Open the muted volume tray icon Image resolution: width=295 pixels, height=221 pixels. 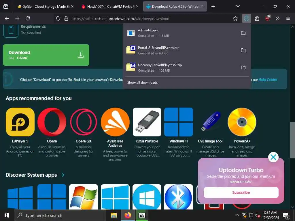coord(258,215)
